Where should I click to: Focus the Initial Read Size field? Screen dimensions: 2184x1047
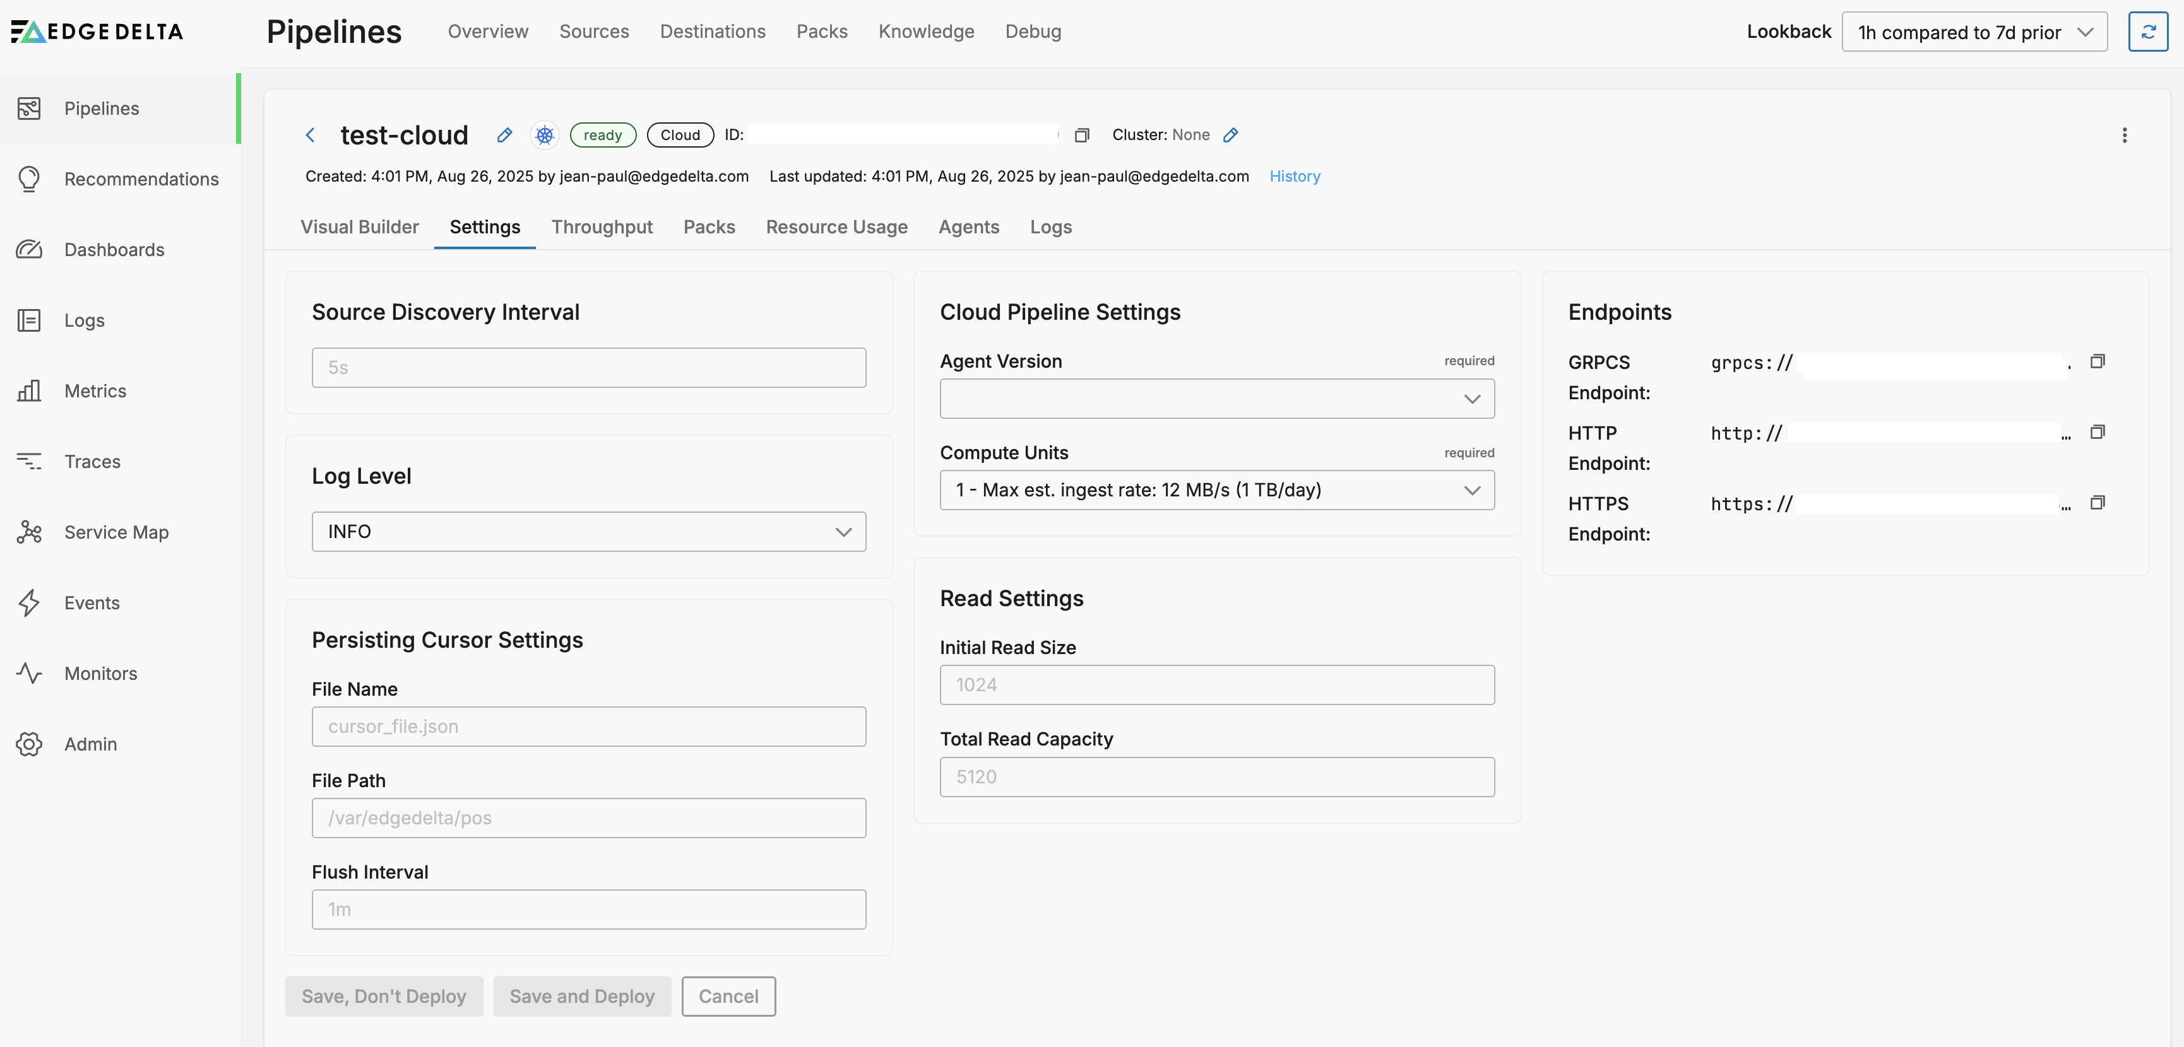[x=1216, y=684]
